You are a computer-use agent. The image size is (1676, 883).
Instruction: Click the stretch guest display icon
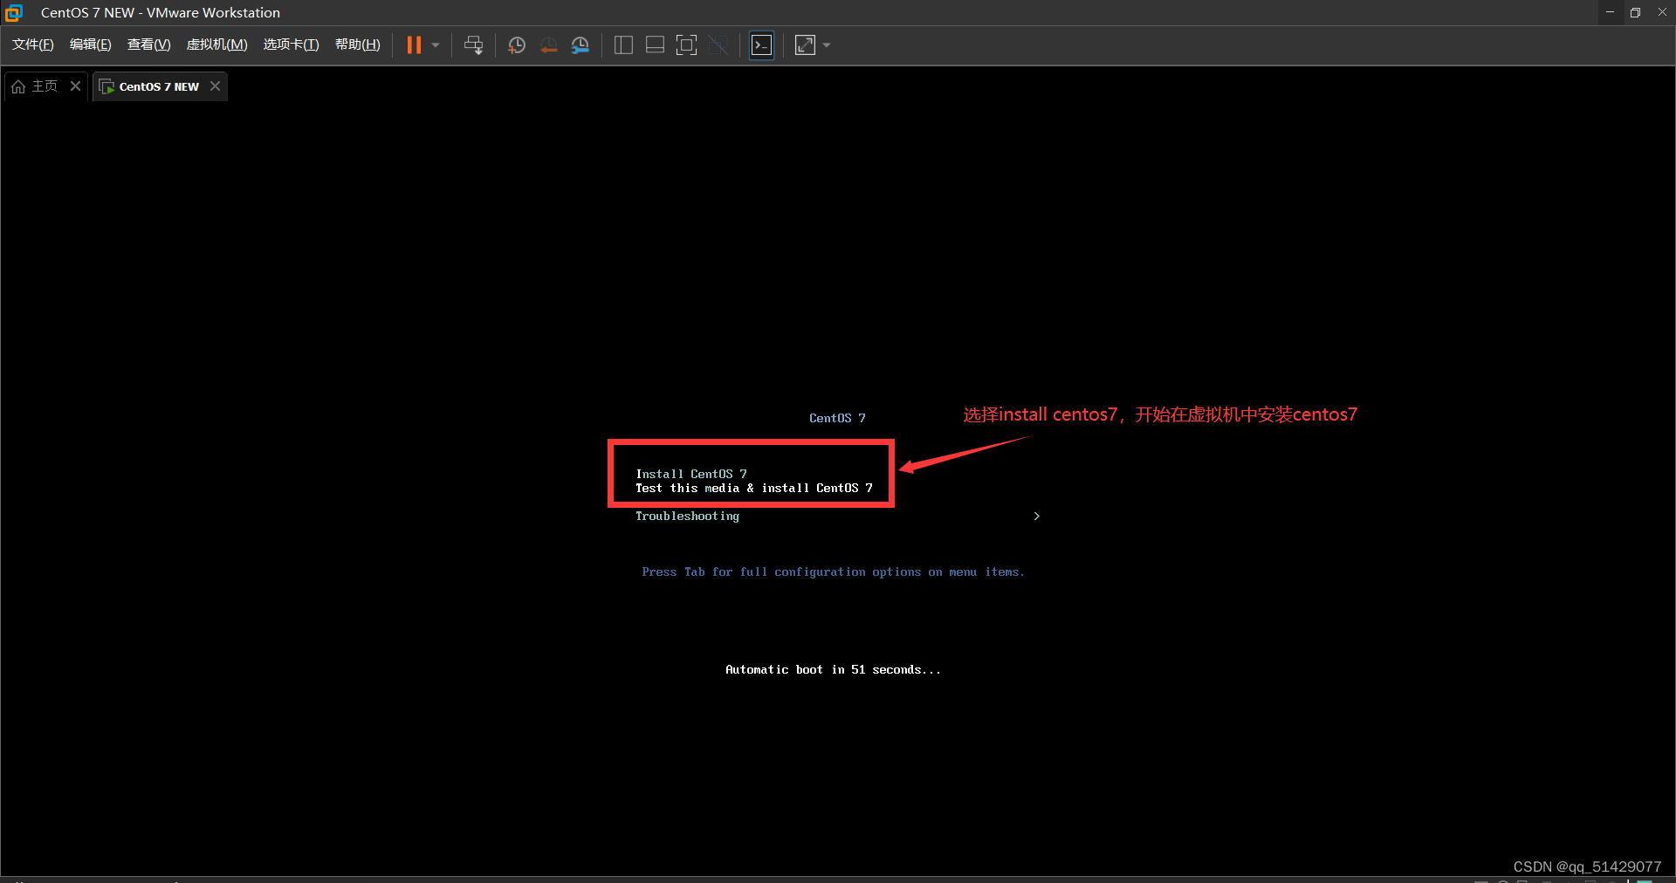[x=805, y=45]
